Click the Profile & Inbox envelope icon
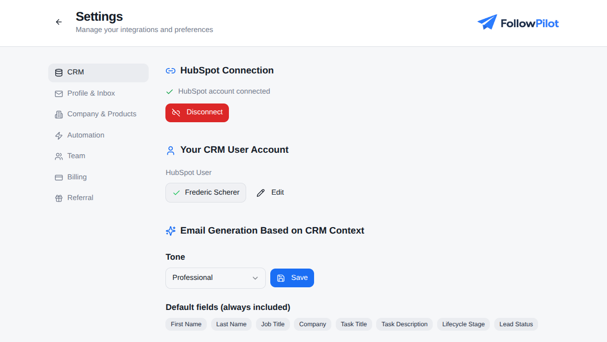607x342 pixels. [x=59, y=94]
